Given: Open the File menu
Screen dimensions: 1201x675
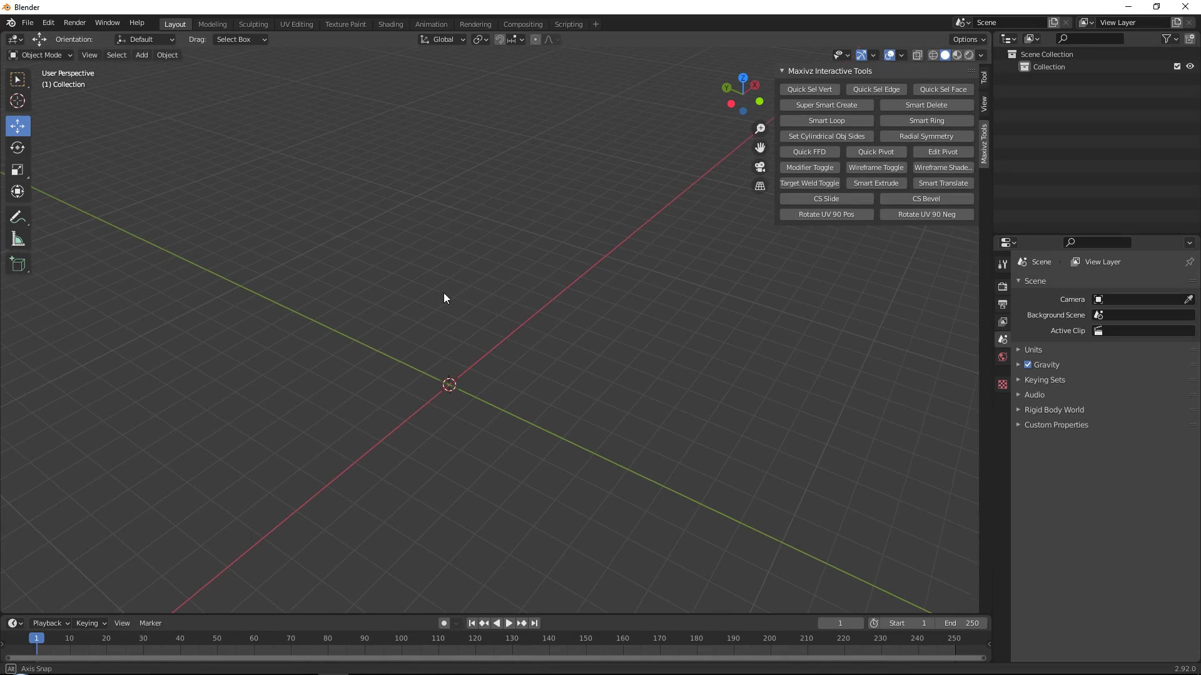Looking at the screenshot, I should click(x=28, y=22).
